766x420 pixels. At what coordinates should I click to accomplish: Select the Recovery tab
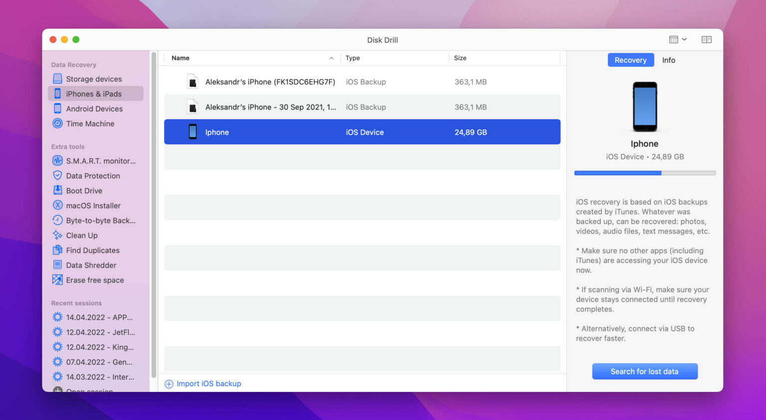tap(630, 60)
